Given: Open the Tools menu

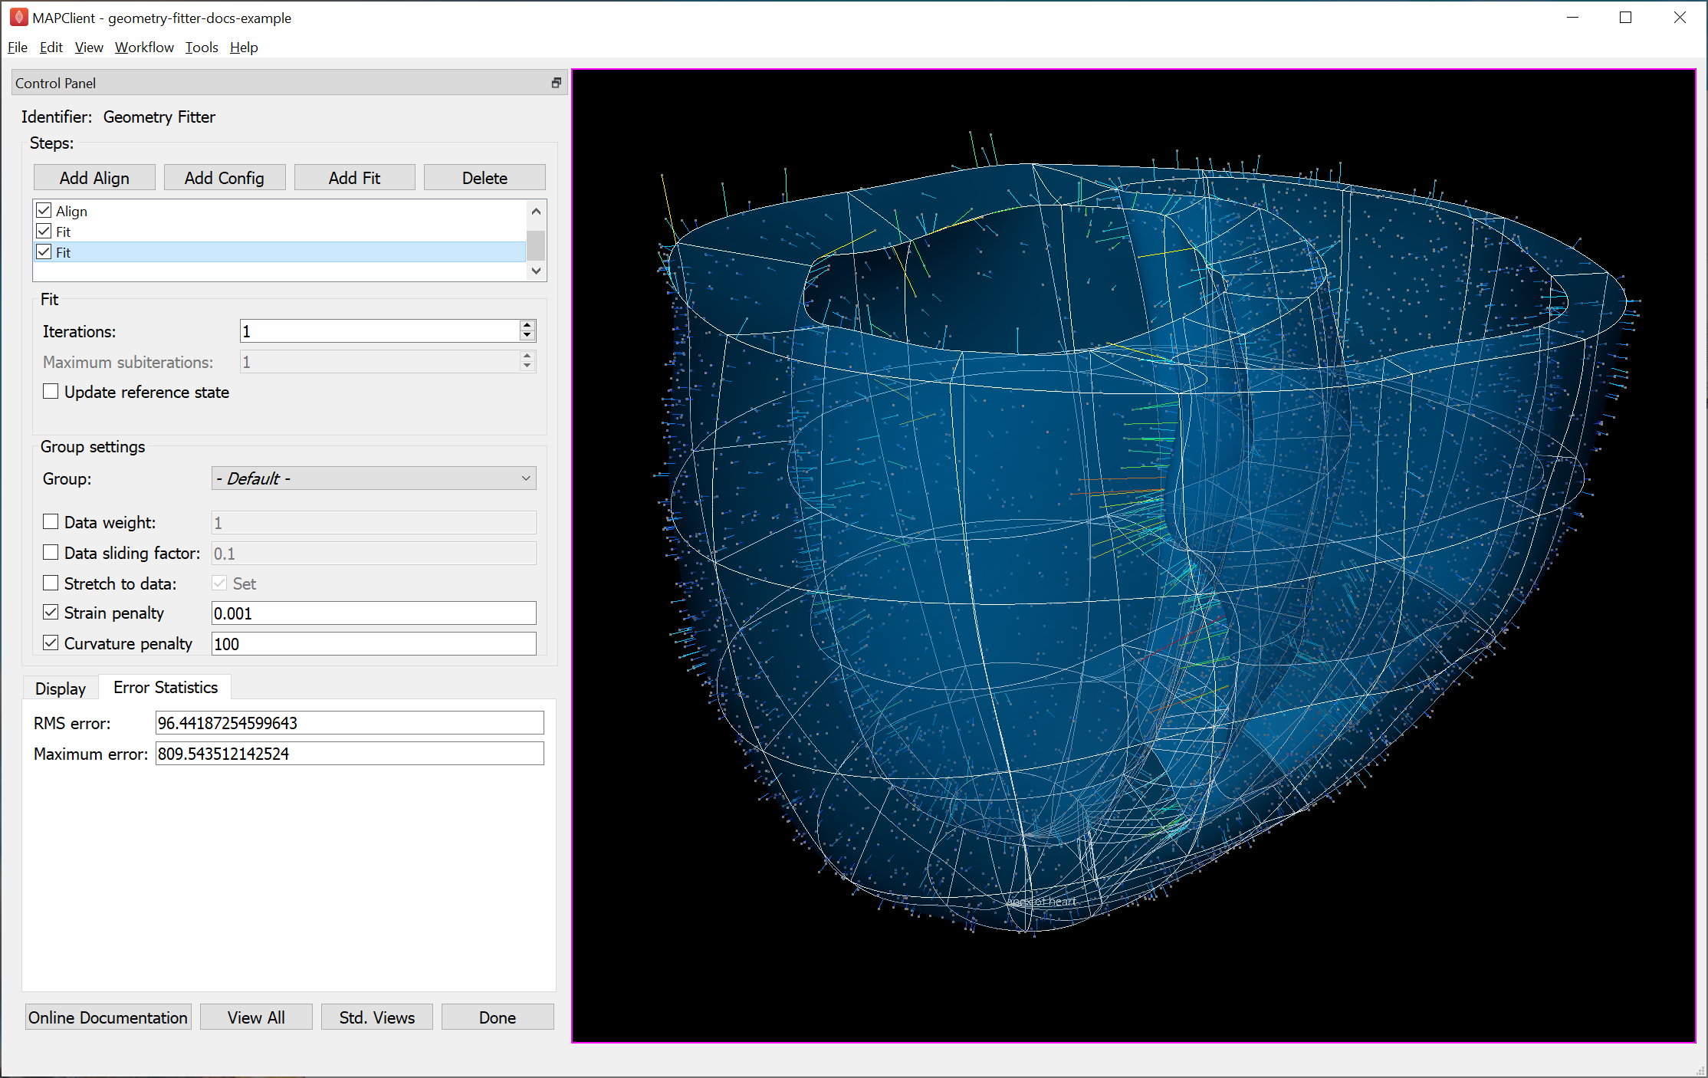Looking at the screenshot, I should pyautogui.click(x=202, y=48).
